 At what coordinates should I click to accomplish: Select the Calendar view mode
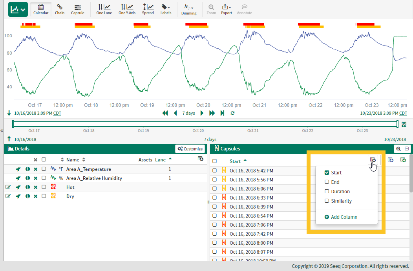click(41, 9)
